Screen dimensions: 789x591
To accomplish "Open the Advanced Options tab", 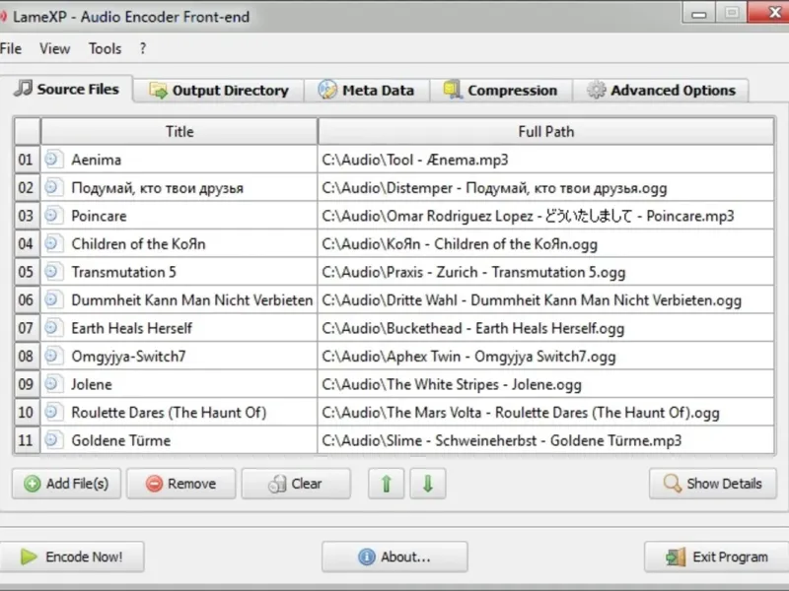I will coord(661,91).
